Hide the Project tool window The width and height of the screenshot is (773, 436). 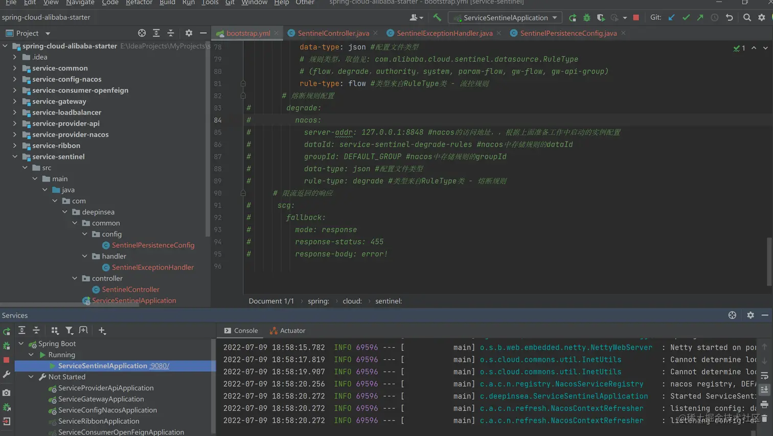(203, 33)
